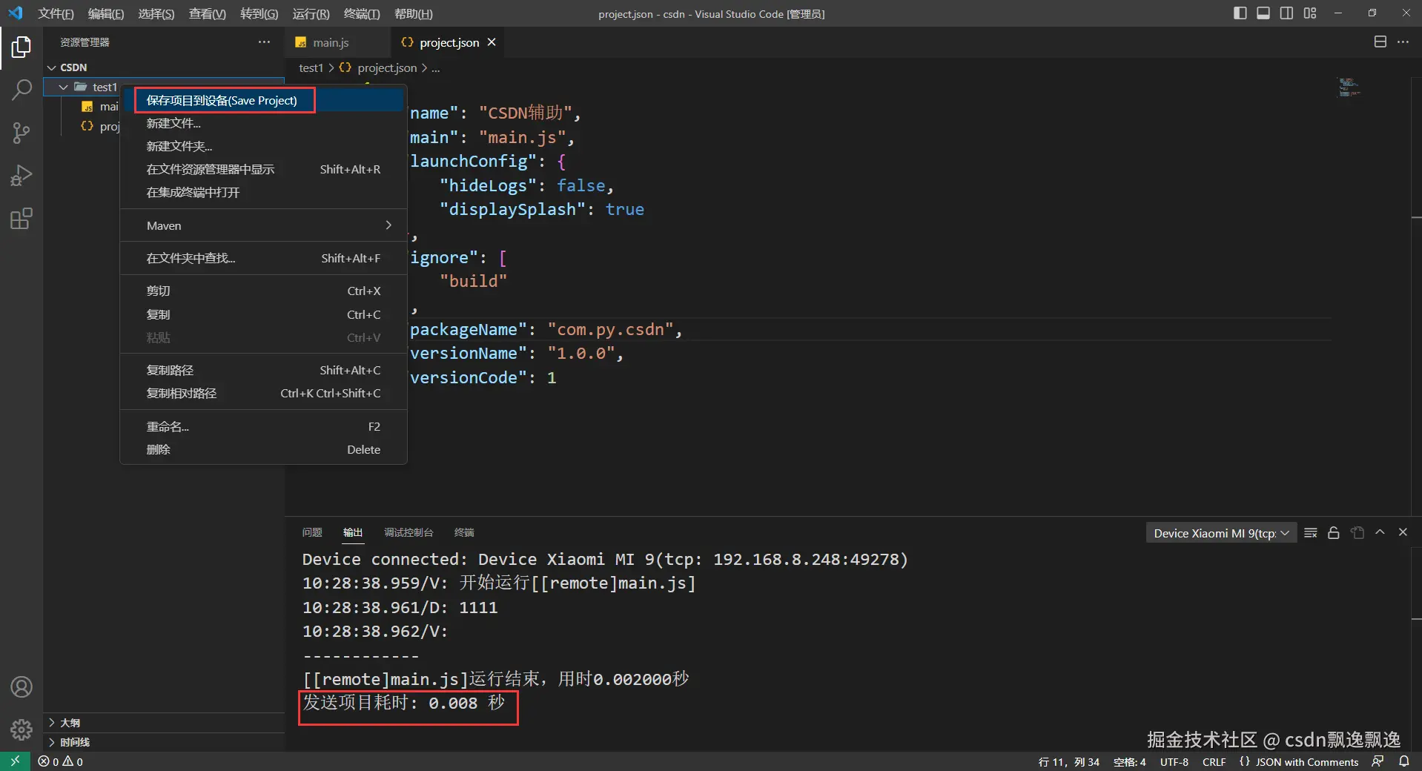1422x771 pixels.
Task: Choose Reveal in File Explorer option
Action: [263, 169]
